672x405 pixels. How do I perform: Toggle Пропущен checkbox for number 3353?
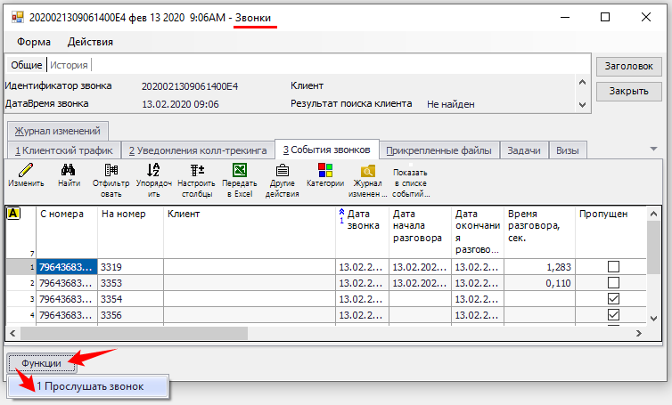click(613, 282)
